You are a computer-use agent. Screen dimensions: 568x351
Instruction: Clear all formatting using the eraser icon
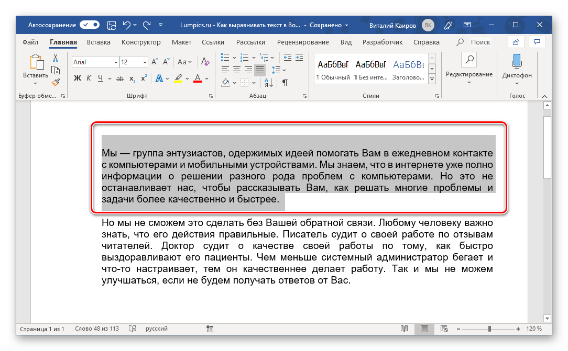click(205, 62)
